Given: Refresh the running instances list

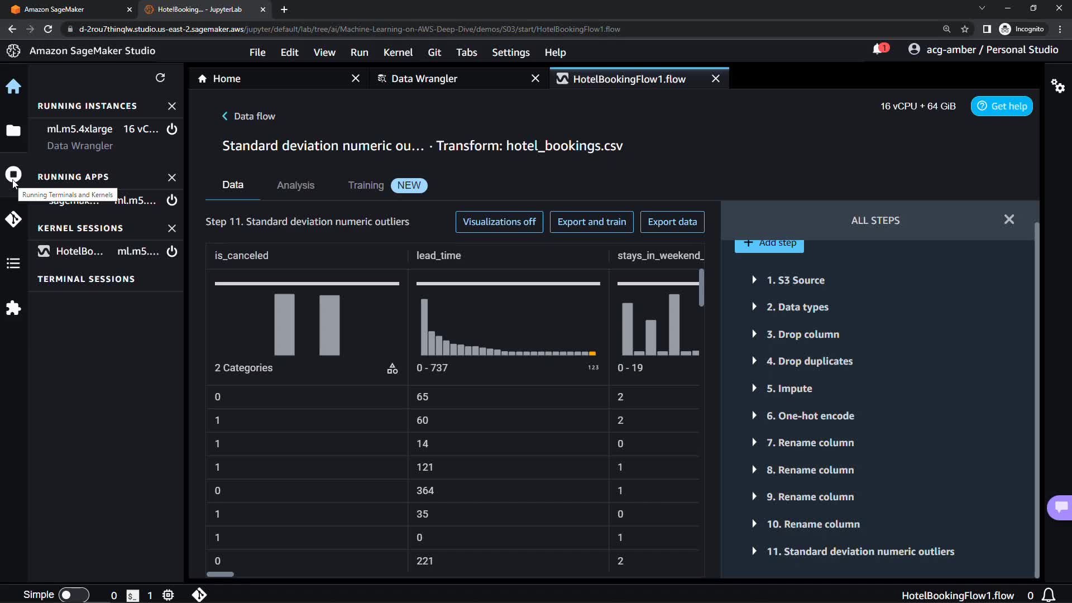Looking at the screenshot, I should (x=160, y=78).
